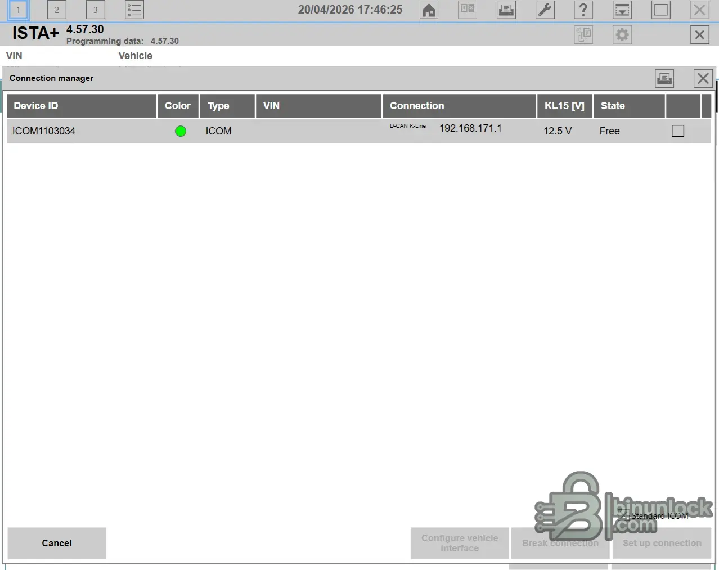Open ISTA help with the question mark icon
This screenshot has width=719, height=570.
583,10
